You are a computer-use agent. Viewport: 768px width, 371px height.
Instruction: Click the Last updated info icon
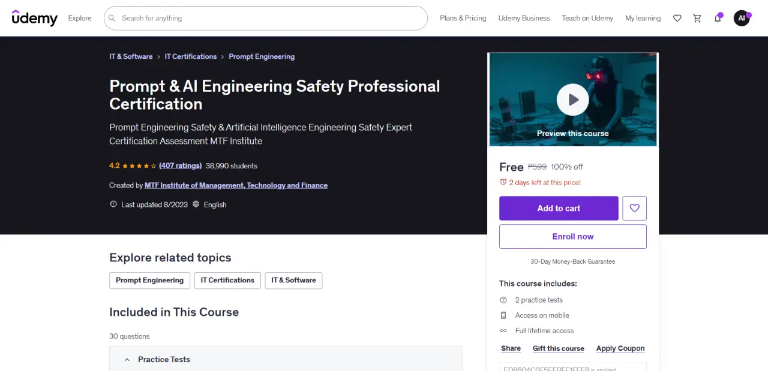point(113,204)
